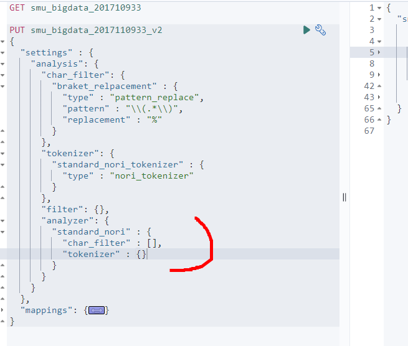Collapse the "standard_nori_tokenizer" fold arrow

click(x=2, y=165)
